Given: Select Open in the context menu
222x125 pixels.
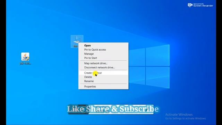Looking at the screenshot, I should (103, 45).
